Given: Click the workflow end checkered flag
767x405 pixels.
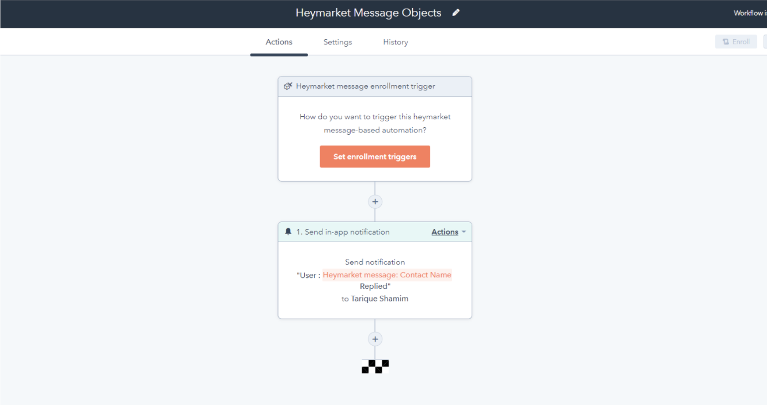Looking at the screenshot, I should coord(375,366).
